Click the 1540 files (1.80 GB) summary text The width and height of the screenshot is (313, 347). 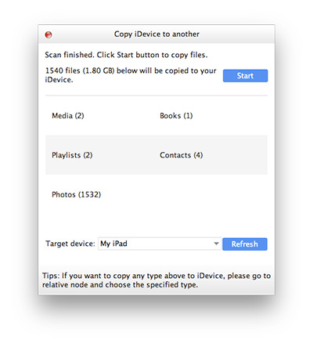(x=131, y=75)
